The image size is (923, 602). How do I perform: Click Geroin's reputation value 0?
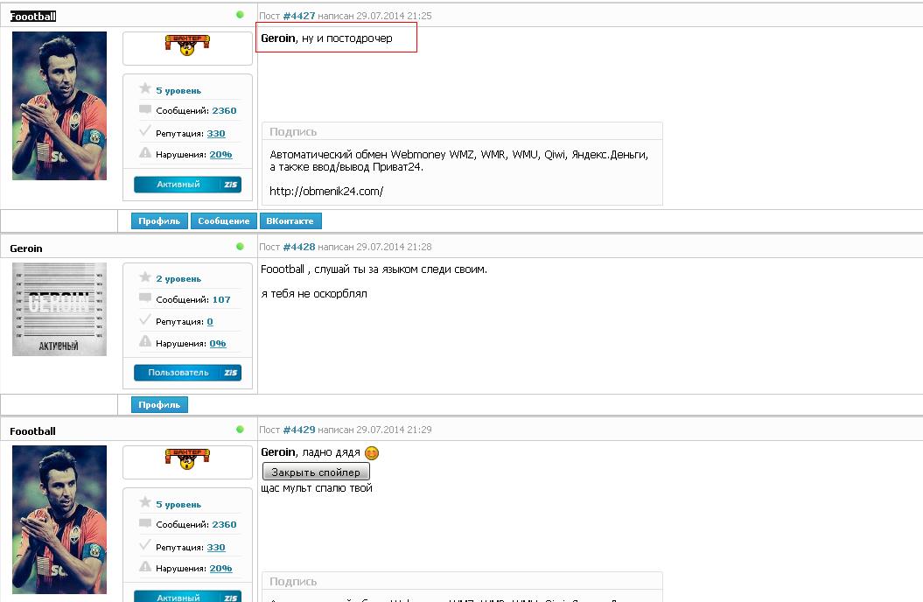210,321
